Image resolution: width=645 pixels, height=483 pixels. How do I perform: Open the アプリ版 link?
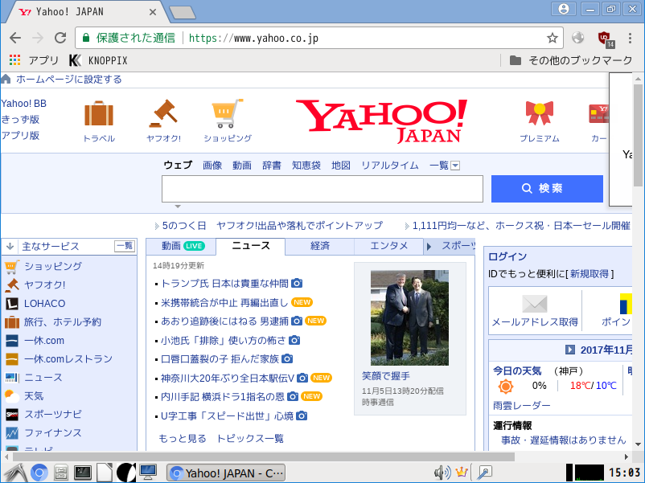point(20,136)
